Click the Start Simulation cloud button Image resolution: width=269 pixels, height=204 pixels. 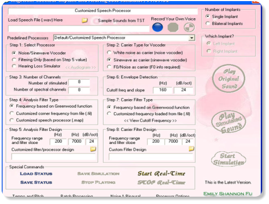229,159
